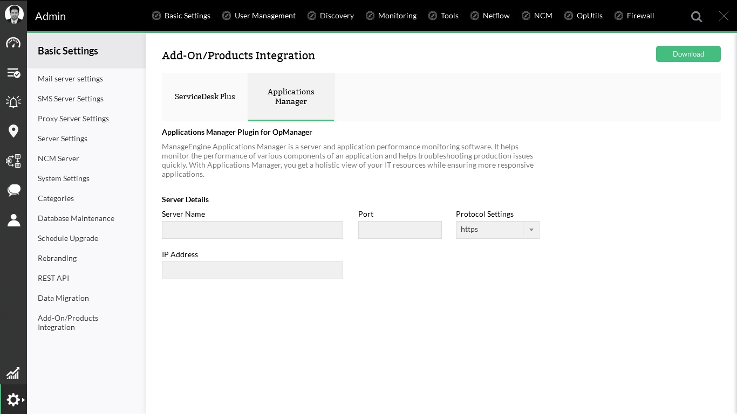Screen dimensions: 737x414
Task: Open the Discovery top menu
Action: click(x=331, y=16)
